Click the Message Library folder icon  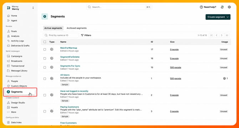(9, 71)
